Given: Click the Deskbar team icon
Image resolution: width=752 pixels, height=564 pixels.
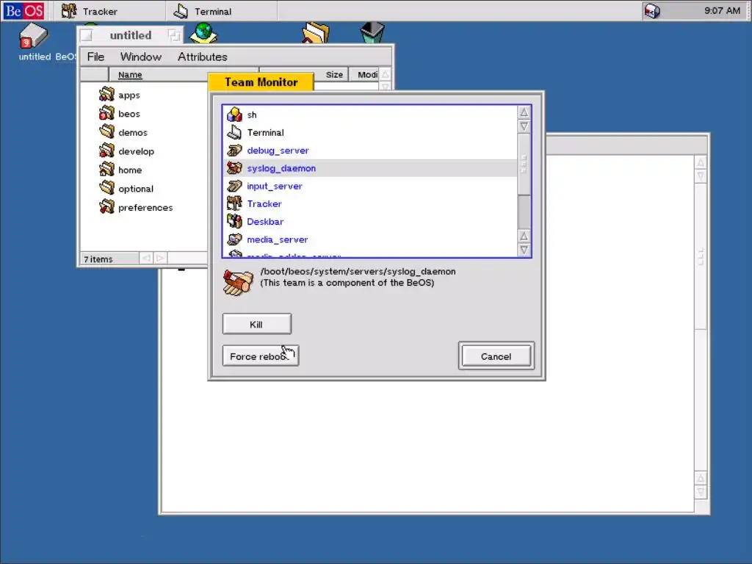Looking at the screenshot, I should (x=234, y=221).
